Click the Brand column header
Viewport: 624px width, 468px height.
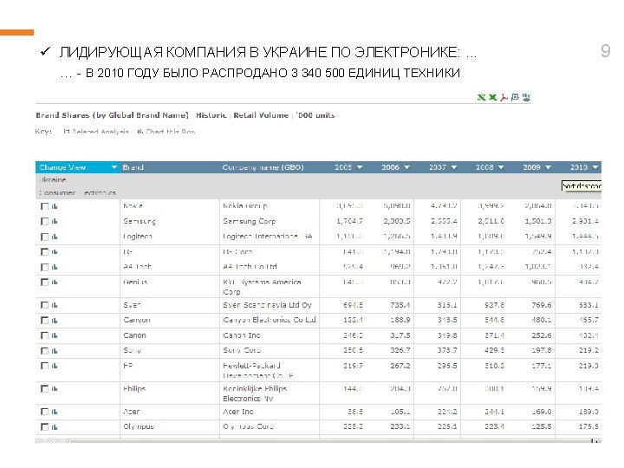tap(133, 167)
